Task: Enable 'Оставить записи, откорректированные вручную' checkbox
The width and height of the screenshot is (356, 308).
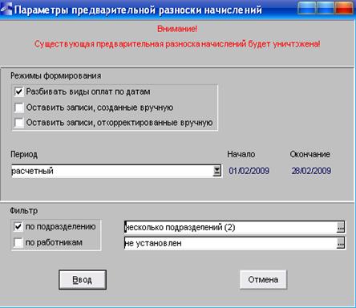Action: (x=19, y=123)
